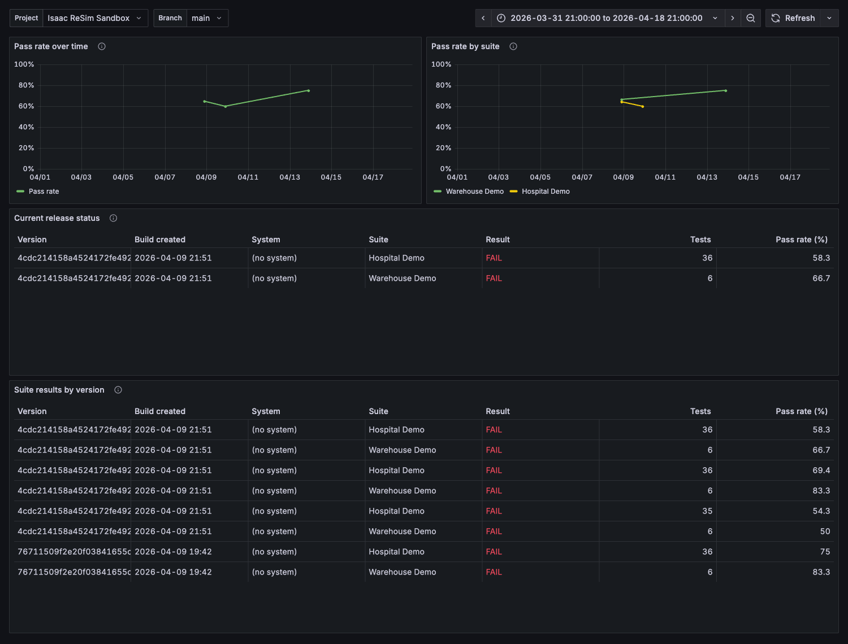Sort Current release status by Version column
Viewport: 848px width, 644px height.
tap(32, 240)
